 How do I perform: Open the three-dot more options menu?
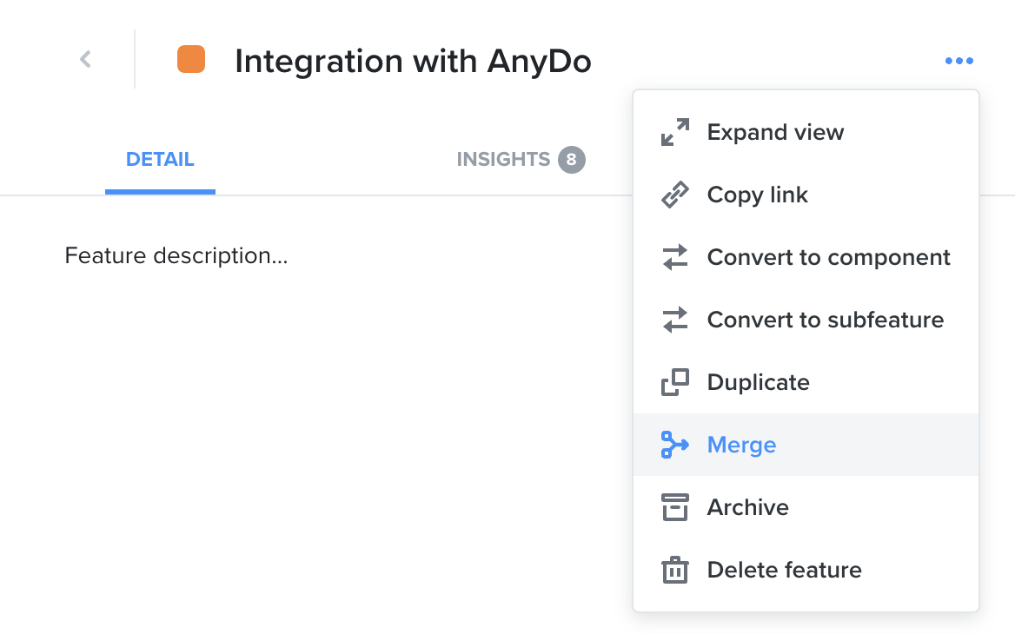click(959, 61)
